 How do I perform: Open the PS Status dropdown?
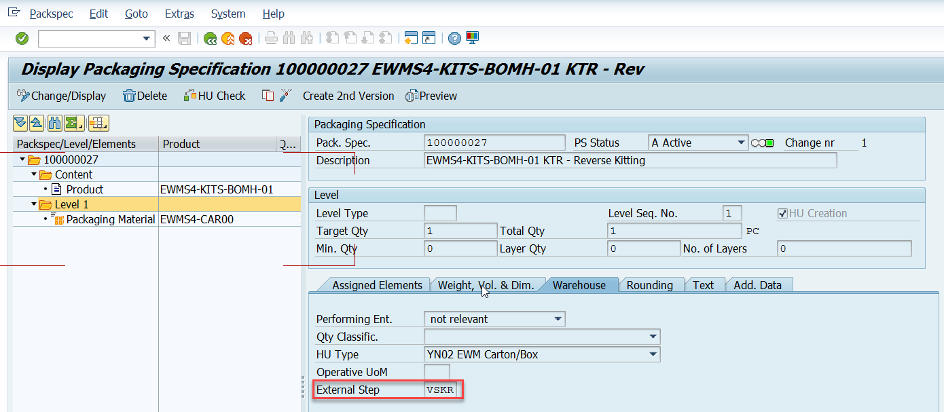point(742,143)
